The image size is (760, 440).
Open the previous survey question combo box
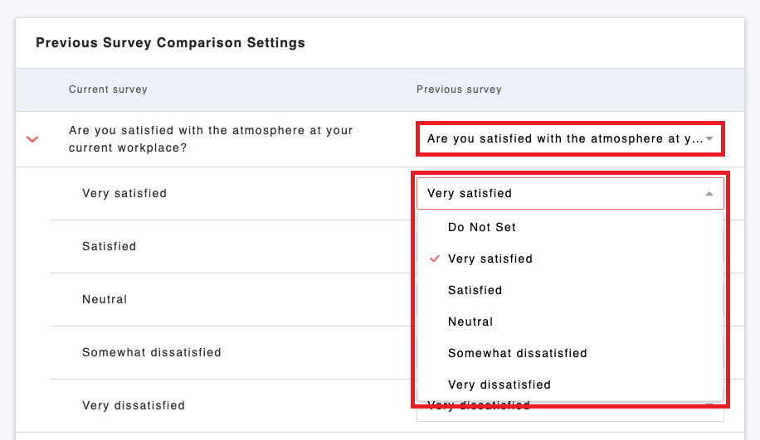point(564,139)
